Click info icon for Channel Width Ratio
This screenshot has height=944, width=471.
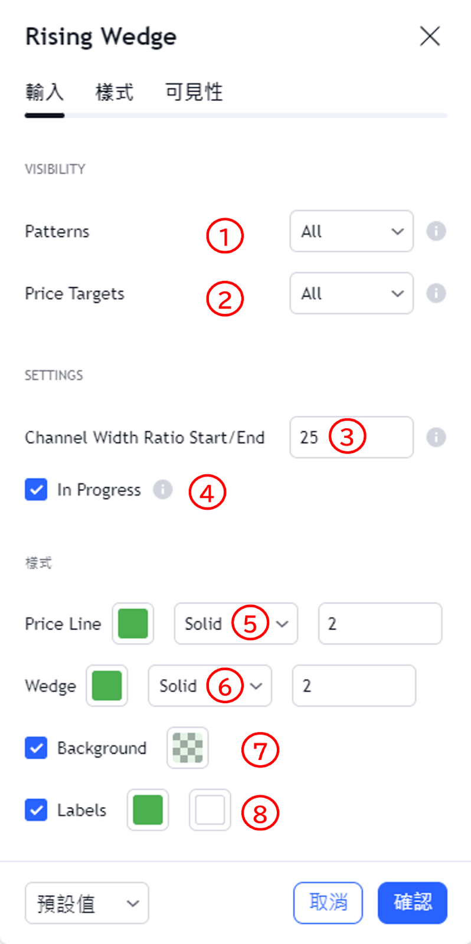[x=436, y=437]
